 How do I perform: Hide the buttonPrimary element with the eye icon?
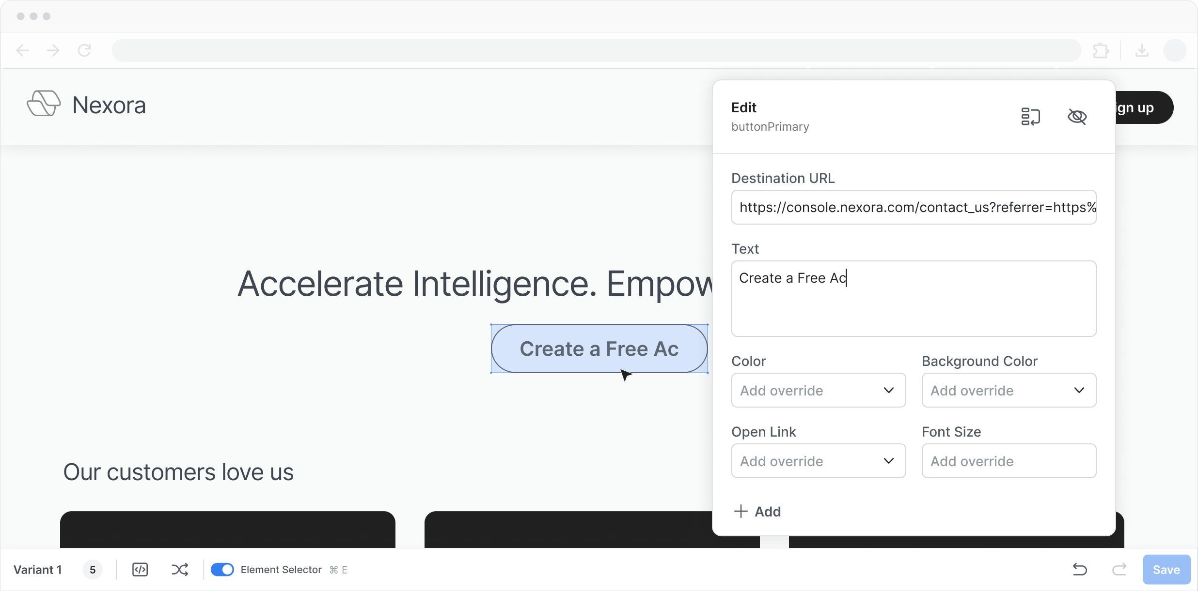1077,117
